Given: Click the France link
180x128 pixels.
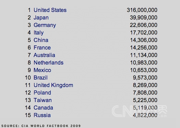Looking at the screenshot, I should (42, 48).
